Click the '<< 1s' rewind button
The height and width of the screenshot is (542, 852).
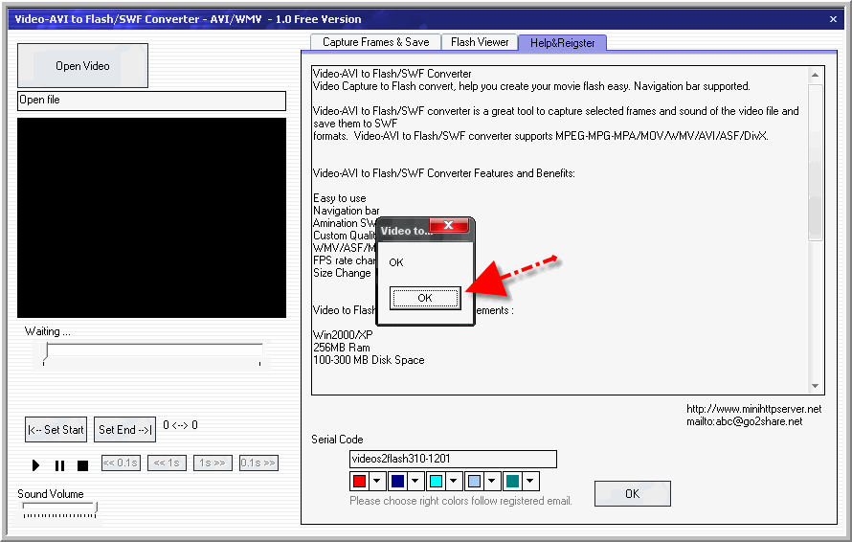pyautogui.click(x=167, y=463)
